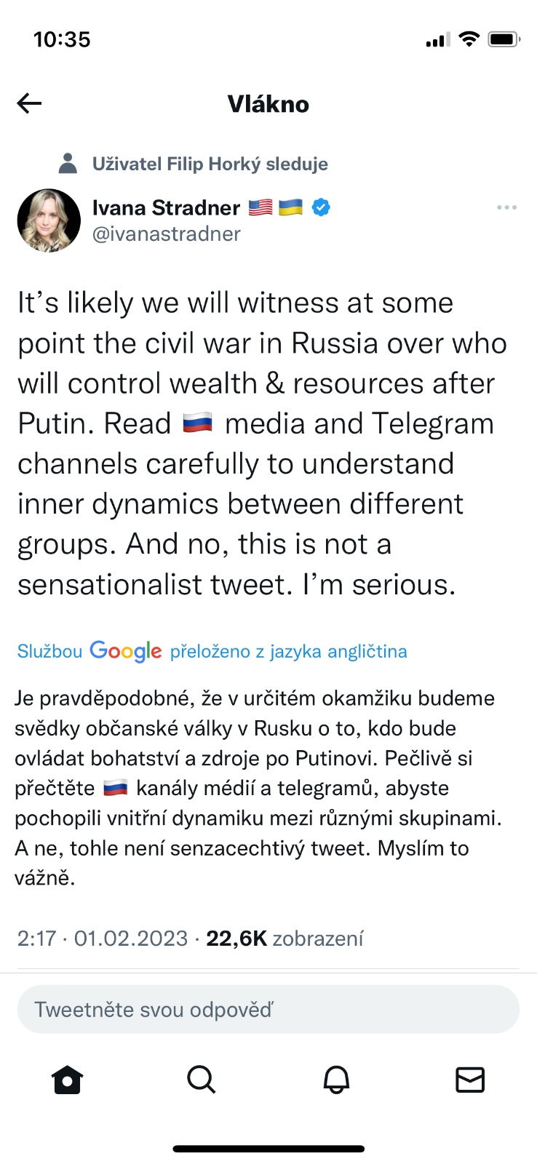Tap the @ivanastradner handle
537x1164 pixels.
point(167,234)
